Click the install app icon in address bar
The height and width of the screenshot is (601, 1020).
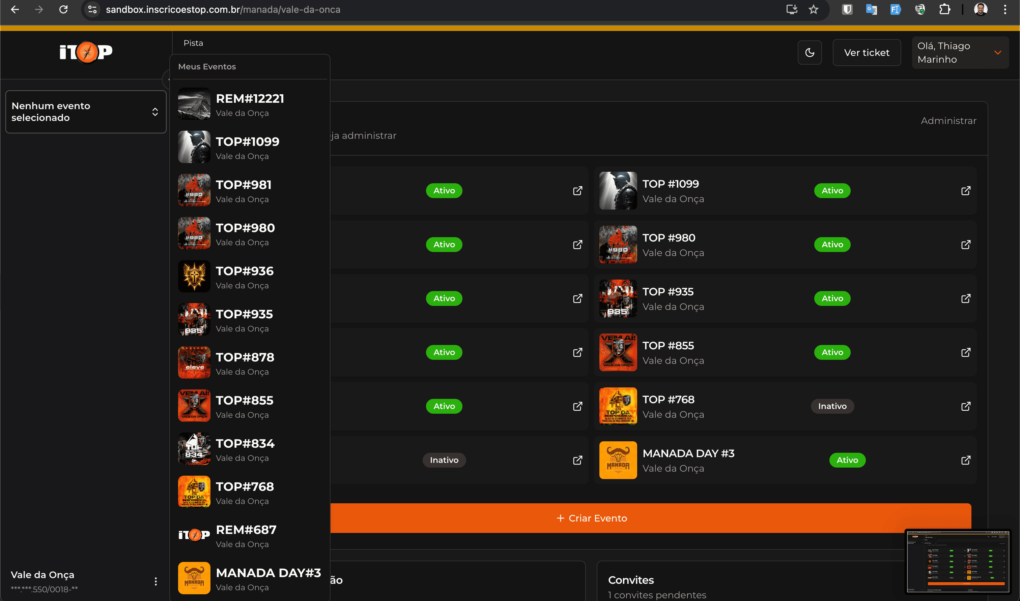pos(791,9)
